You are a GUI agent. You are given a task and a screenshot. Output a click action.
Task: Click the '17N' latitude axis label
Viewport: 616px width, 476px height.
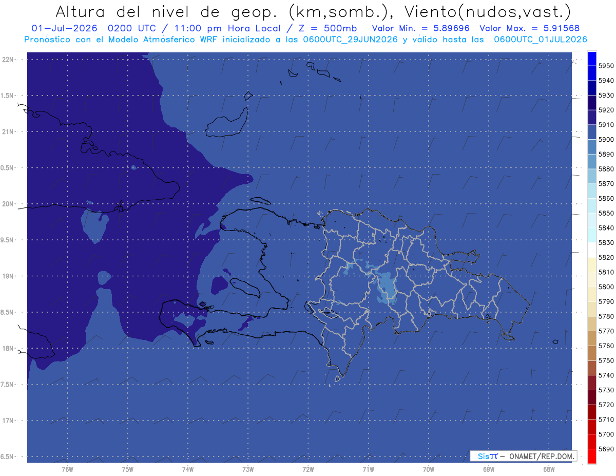pos(8,421)
